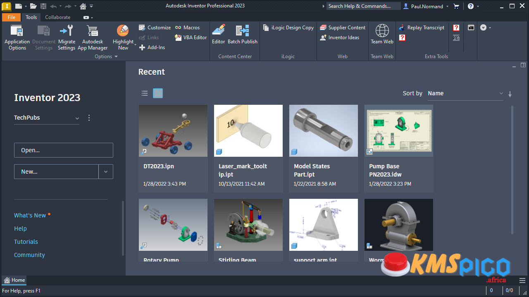
Task: Click the Recent files vertical scrollbar
Action: pyautogui.click(x=512, y=170)
